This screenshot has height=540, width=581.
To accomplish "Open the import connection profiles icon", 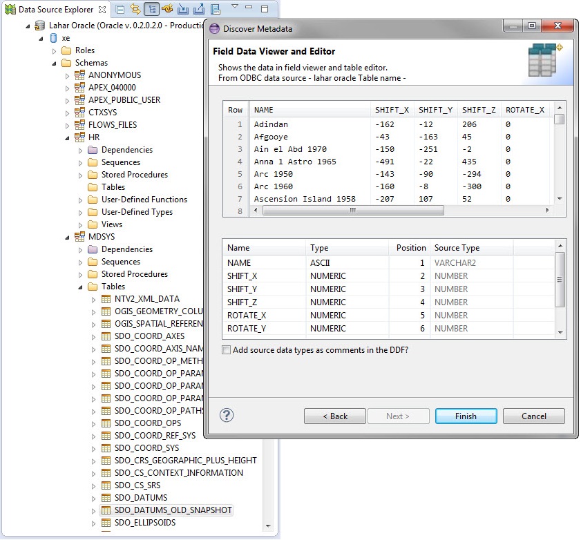I will coord(182,8).
